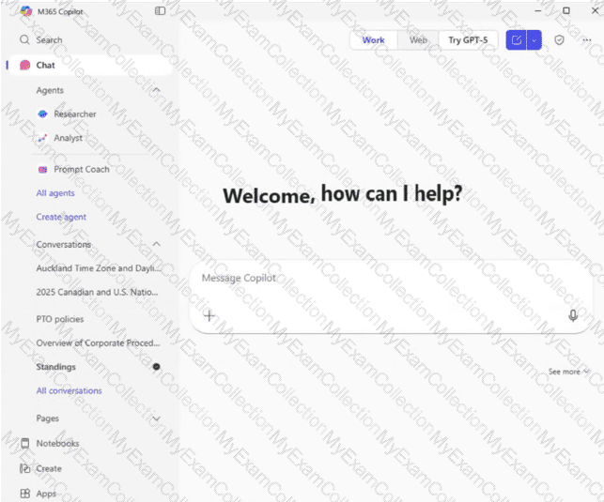
Task: Click the plus attach icon in message box
Action: 209,316
